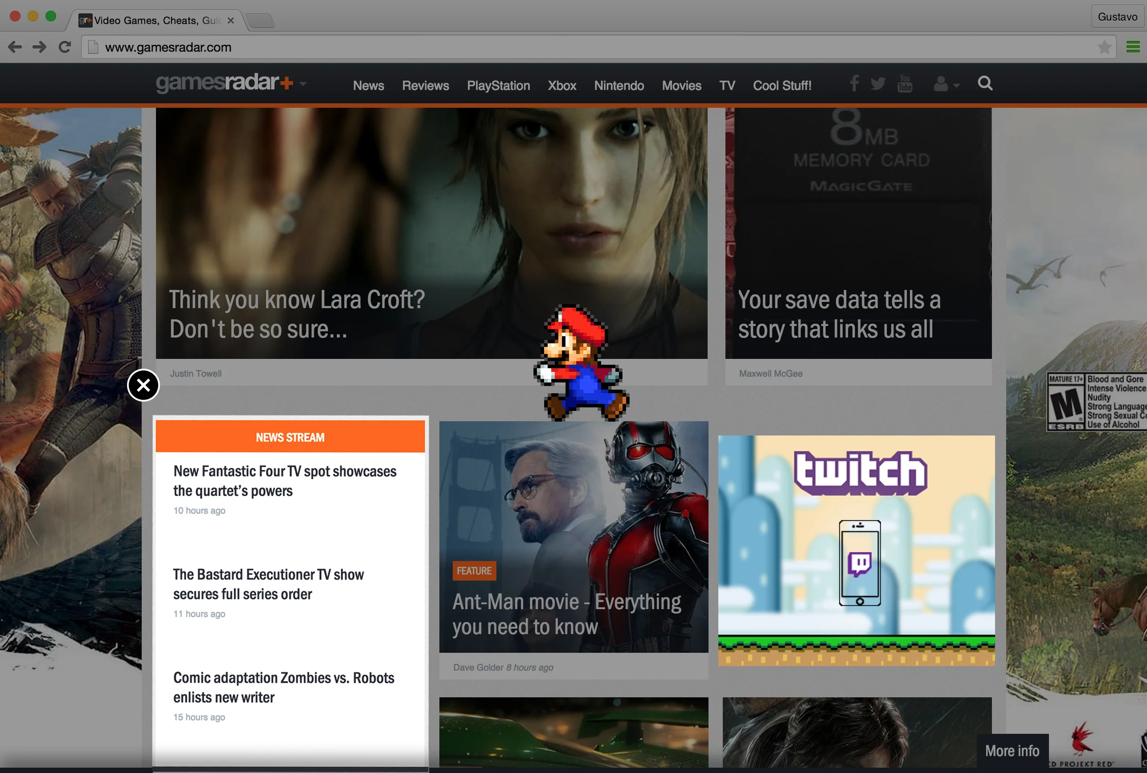The height and width of the screenshot is (773, 1147).
Task: Bookmark the page with the star icon
Action: 1105,47
